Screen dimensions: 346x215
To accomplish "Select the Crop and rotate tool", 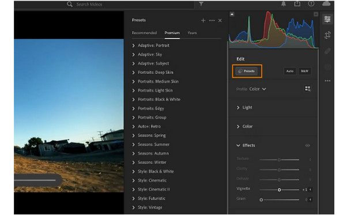I will coord(328,35).
